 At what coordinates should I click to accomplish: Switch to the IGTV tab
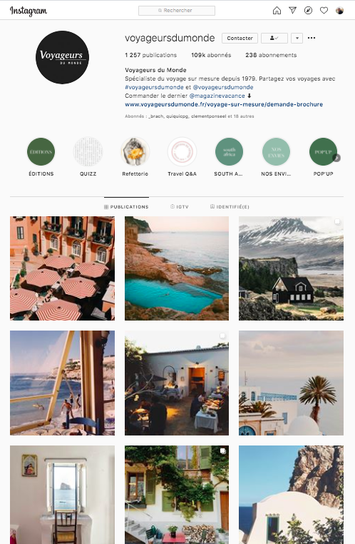(x=180, y=207)
